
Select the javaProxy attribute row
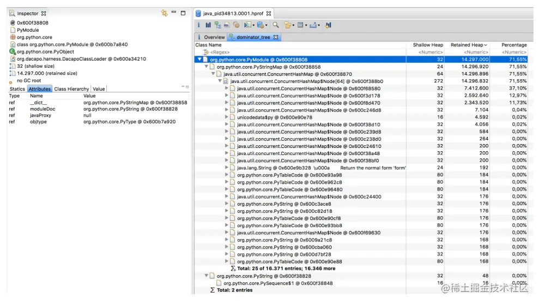(x=99, y=115)
